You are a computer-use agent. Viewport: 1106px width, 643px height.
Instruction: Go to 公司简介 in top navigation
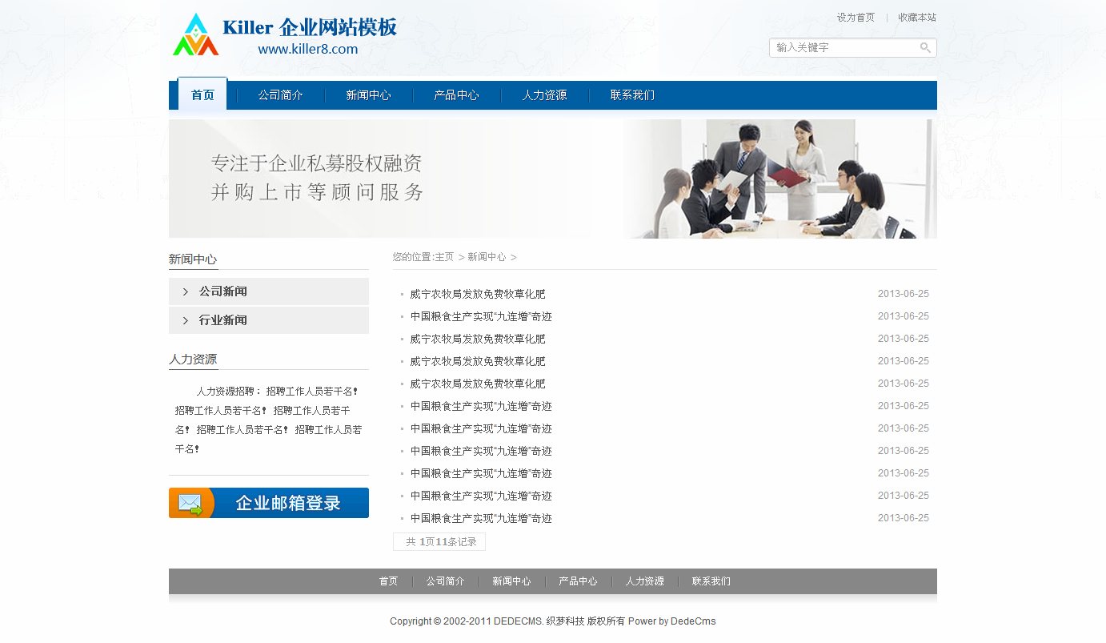tap(280, 95)
